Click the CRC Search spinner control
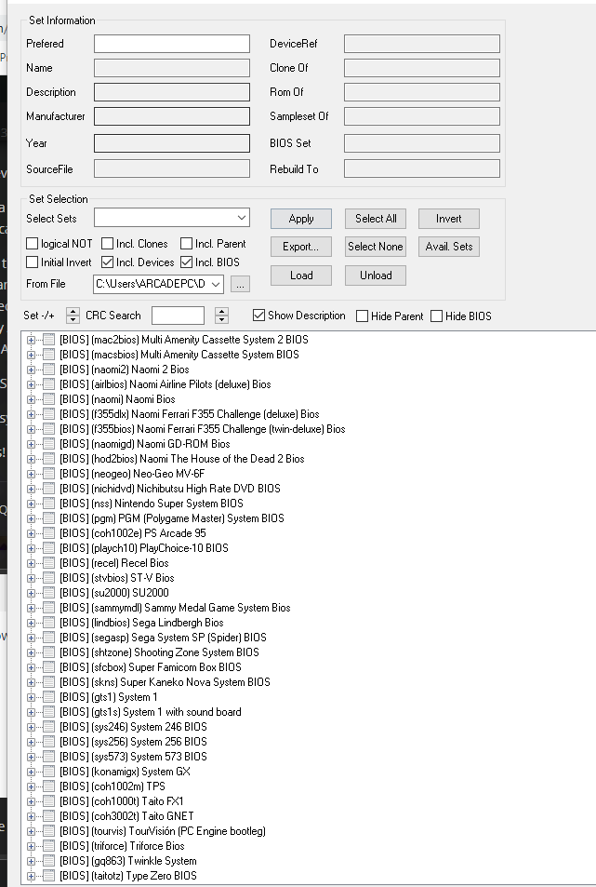Image resolution: width=596 pixels, height=887 pixels. point(222,316)
